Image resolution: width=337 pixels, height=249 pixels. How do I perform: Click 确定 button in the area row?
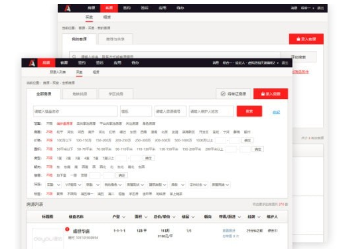pos(257,149)
